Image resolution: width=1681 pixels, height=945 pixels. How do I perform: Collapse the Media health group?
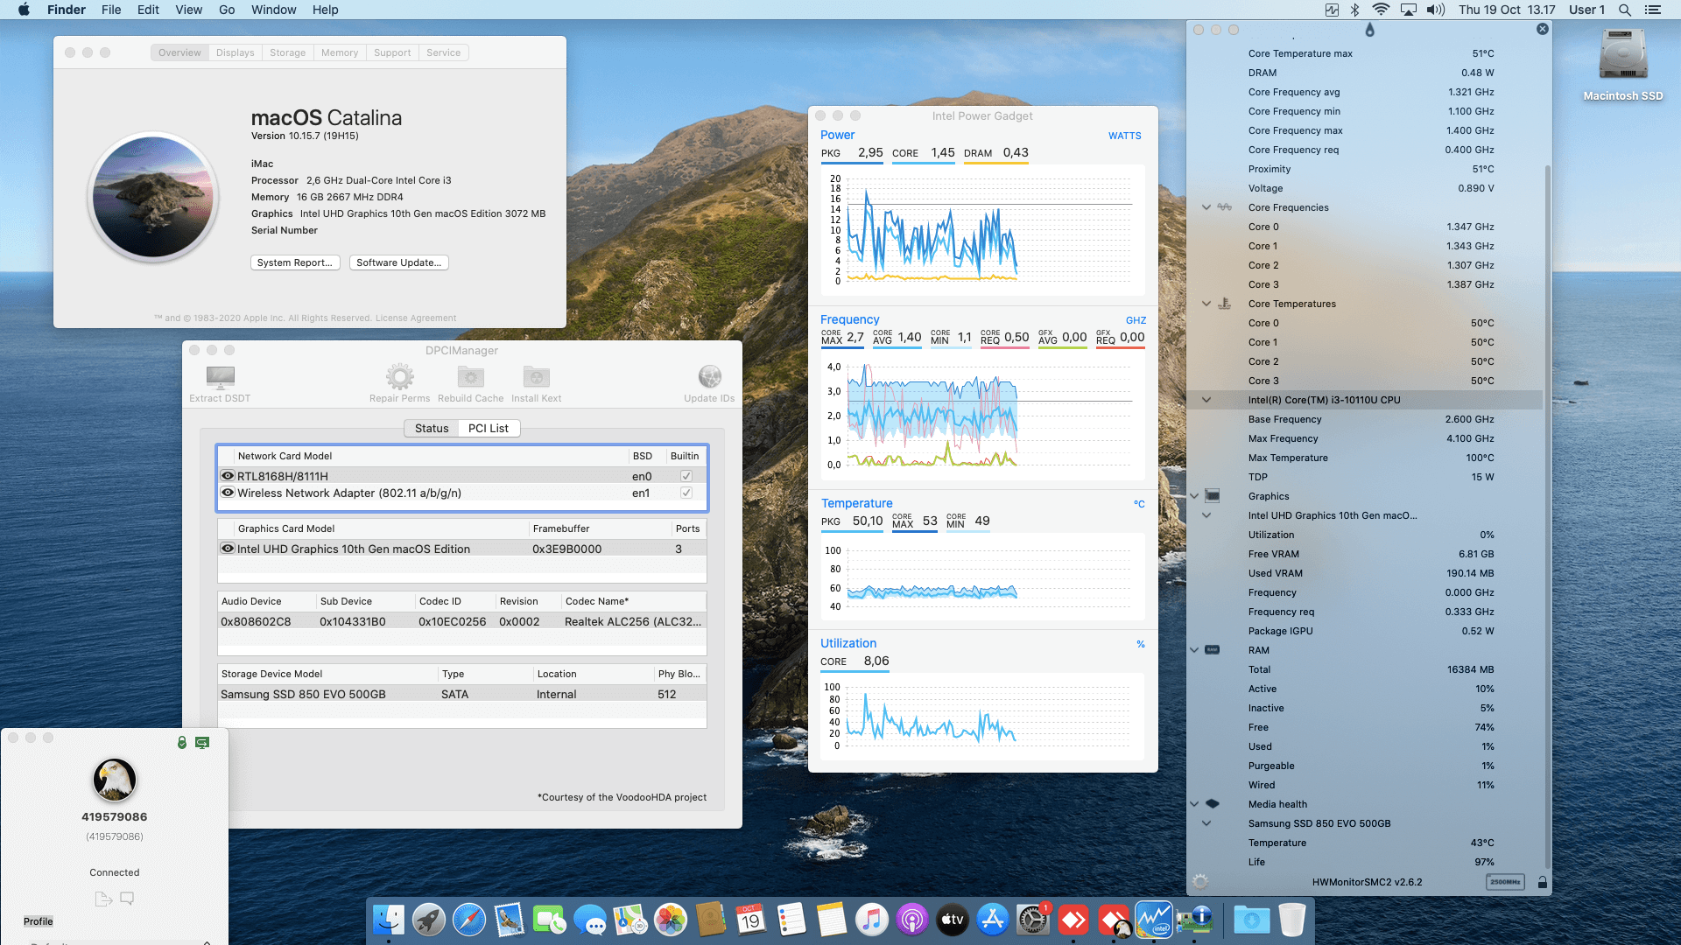pyautogui.click(x=1194, y=804)
